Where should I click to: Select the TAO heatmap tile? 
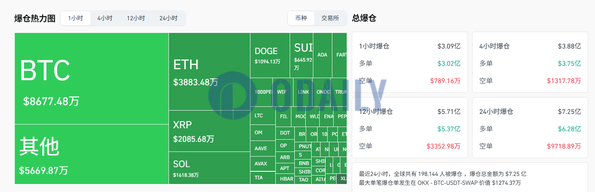pyautogui.click(x=303, y=179)
